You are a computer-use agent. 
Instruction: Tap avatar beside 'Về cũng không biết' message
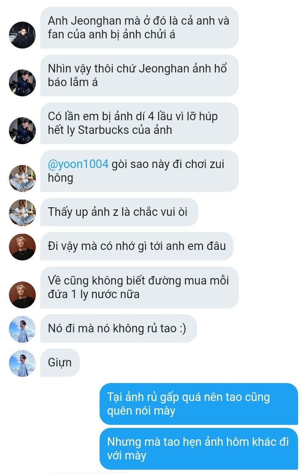tap(22, 295)
